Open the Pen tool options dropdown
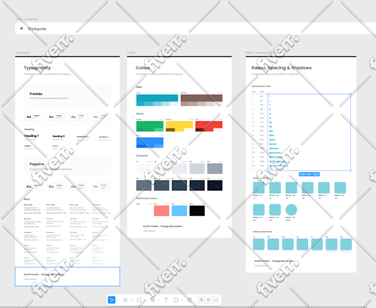The width and height of the screenshot is (376, 308). tap(159, 300)
